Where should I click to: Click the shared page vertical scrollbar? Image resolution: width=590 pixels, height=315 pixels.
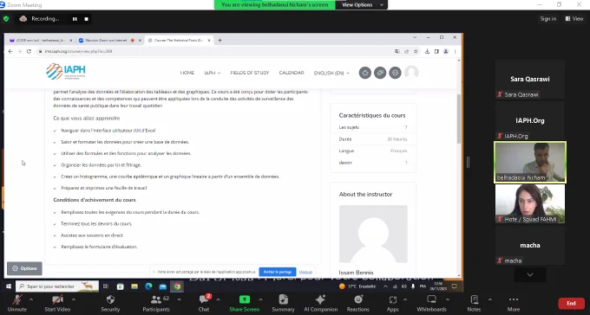pyautogui.click(x=459, y=119)
